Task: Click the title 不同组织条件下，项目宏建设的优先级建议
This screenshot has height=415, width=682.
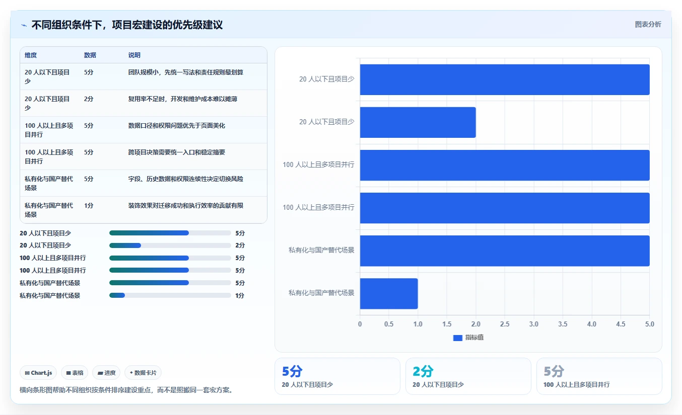Action: pos(127,25)
